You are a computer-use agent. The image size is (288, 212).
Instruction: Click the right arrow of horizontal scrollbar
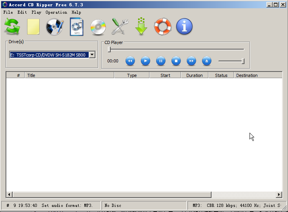[279, 194]
